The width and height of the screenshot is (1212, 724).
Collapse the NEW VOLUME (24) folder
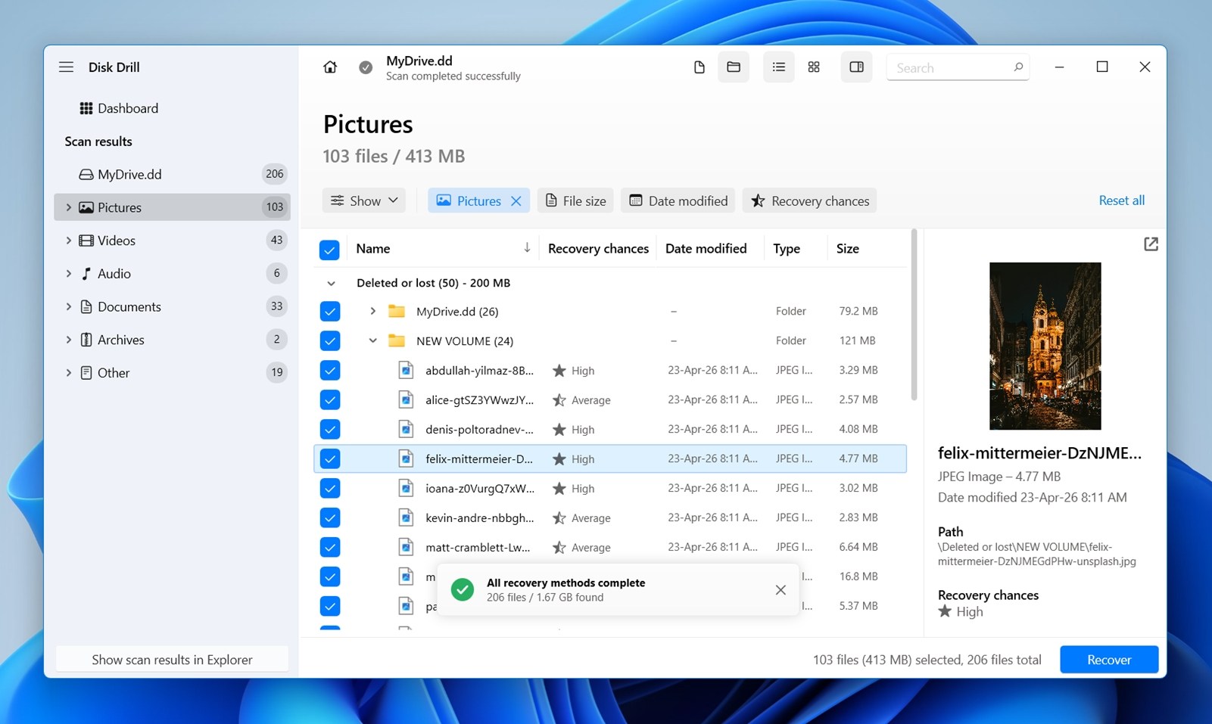click(x=372, y=340)
